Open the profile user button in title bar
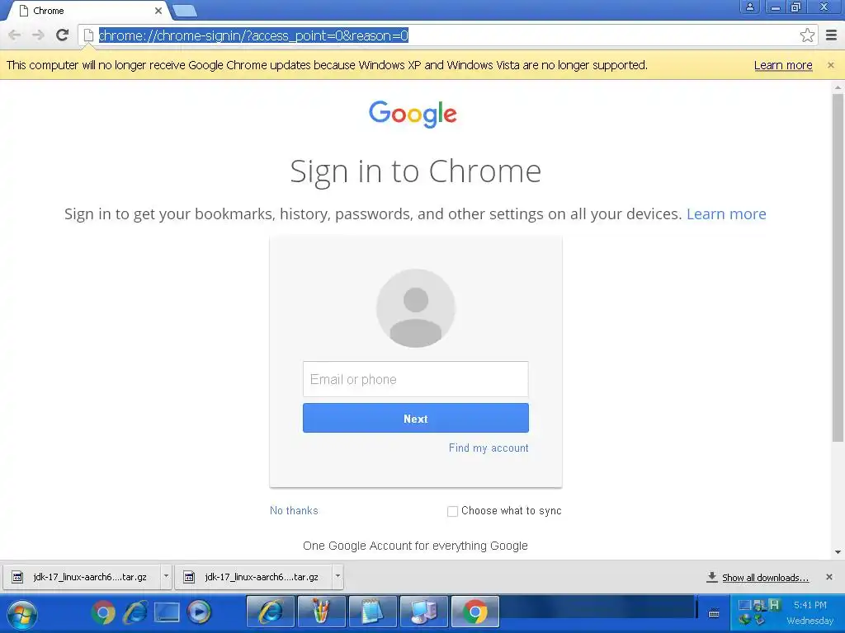Viewport: 845px width, 633px height. click(x=749, y=7)
